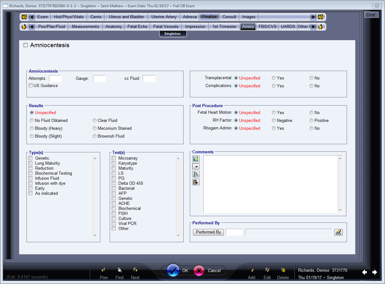Open the dropdown arrow button beside Comments

click(x=196, y=167)
